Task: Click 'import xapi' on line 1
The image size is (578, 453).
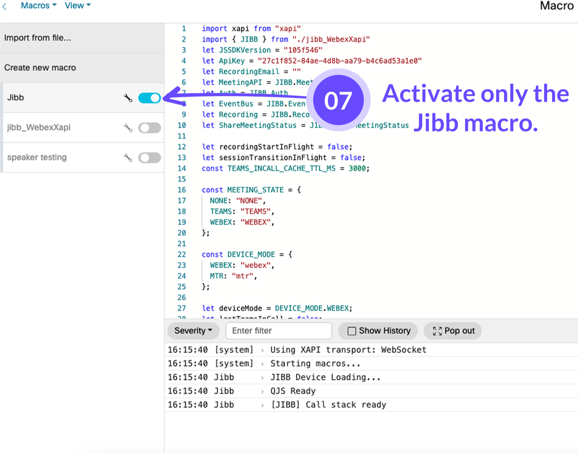Action: coord(225,29)
